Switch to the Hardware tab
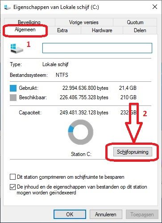Image resolution: width=162 pixels, height=223 pixels. point(102,30)
